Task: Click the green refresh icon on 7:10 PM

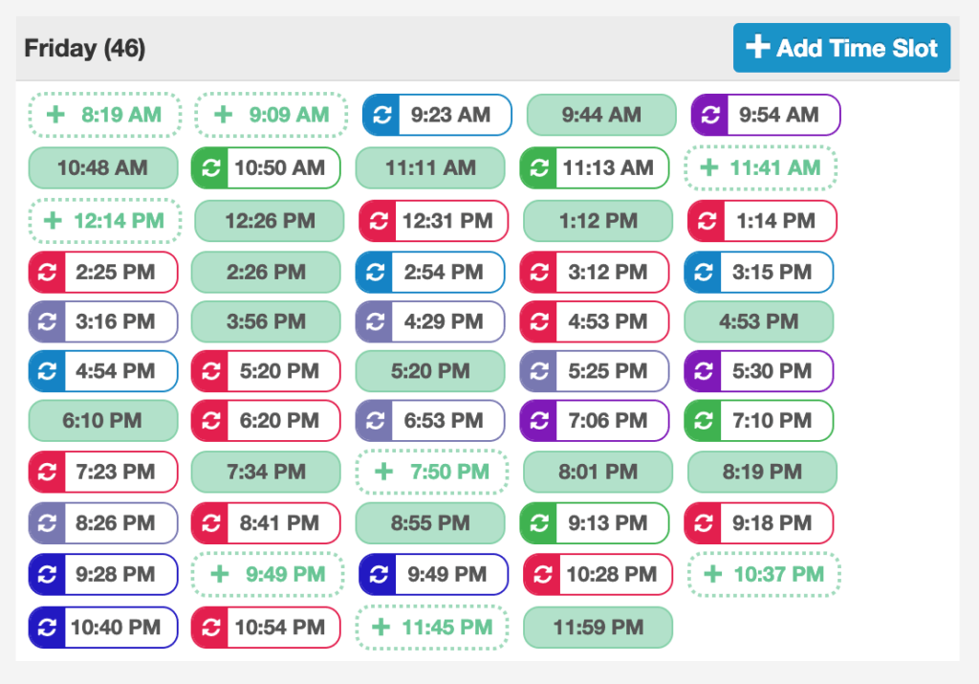Action: 703,421
